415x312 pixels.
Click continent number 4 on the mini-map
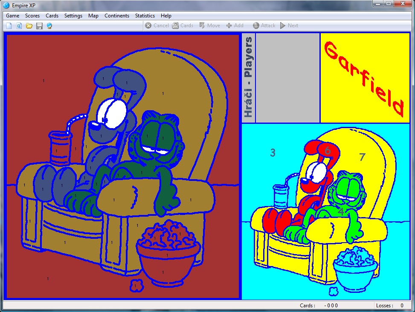341,212
